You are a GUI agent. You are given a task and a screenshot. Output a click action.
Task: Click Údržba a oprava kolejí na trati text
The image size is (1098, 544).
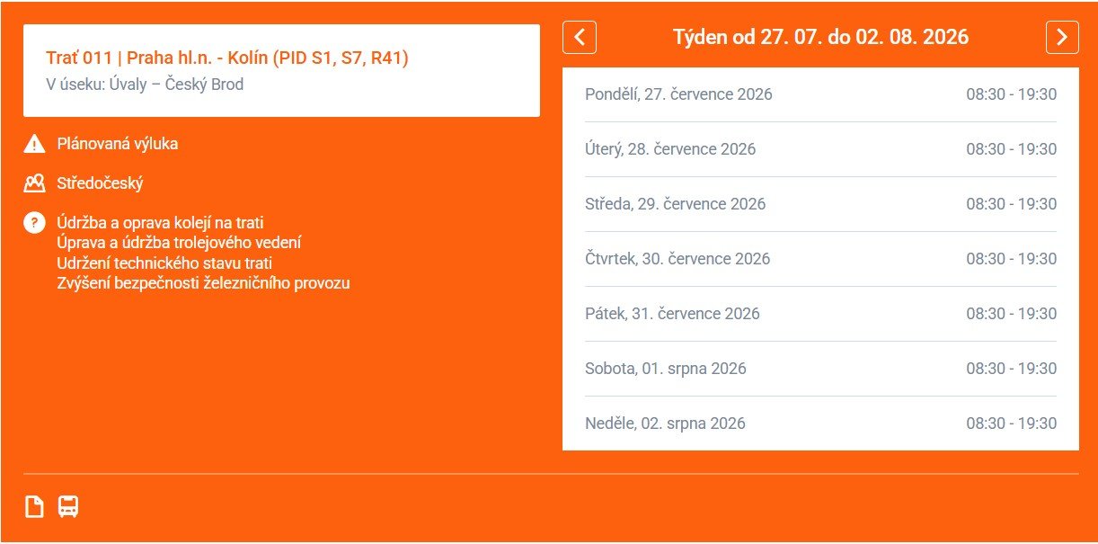click(x=160, y=223)
